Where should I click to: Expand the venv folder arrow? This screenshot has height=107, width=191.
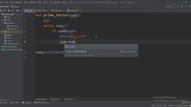(x=2, y=32)
